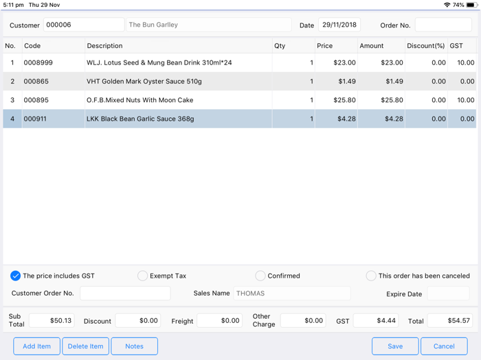Select the Expire Date field
Screen dimensions: 481x360
(x=448, y=293)
